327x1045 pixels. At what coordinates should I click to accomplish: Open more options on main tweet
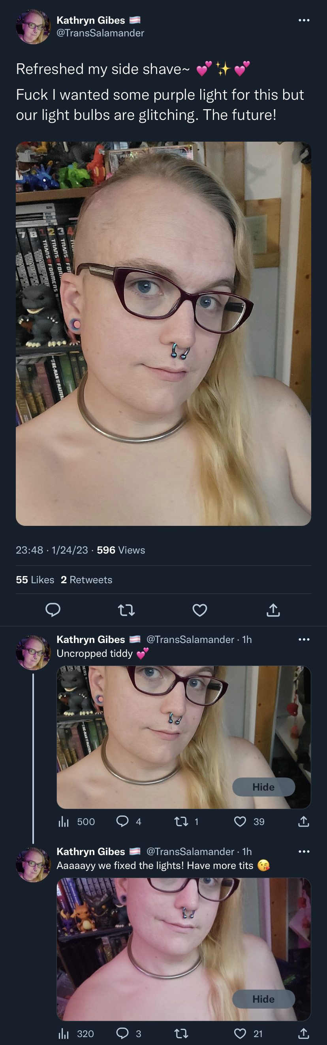(x=304, y=20)
